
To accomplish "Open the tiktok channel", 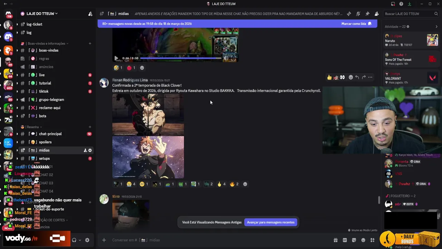I will (55, 91).
